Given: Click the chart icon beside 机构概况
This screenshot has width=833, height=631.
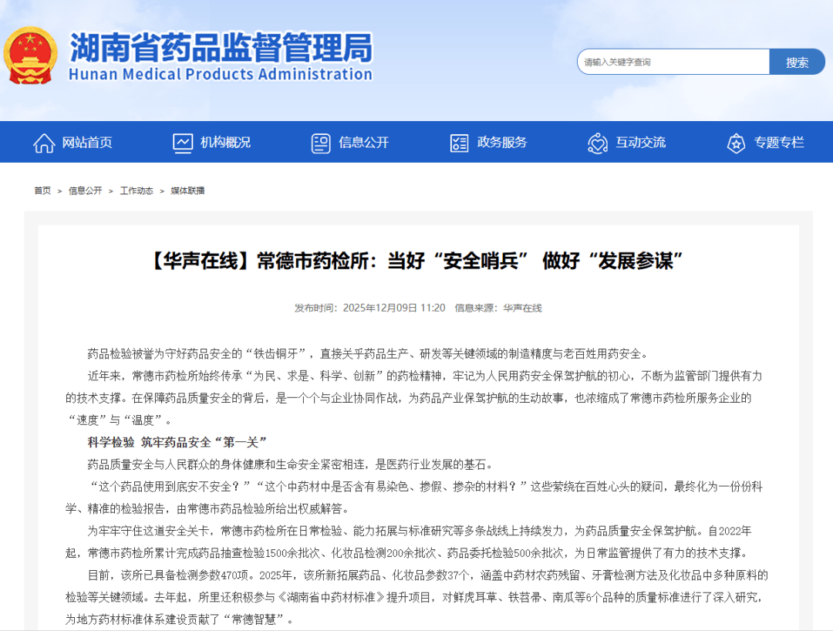Looking at the screenshot, I should pyautogui.click(x=183, y=143).
